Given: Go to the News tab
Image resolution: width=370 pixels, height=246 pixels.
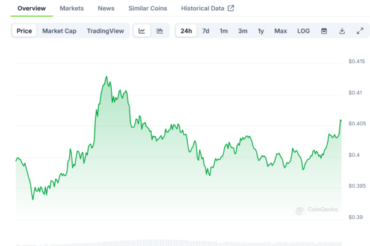Looking at the screenshot, I should 106,8.
